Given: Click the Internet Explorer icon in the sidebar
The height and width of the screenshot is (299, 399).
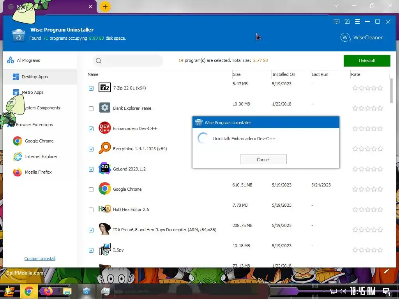Looking at the screenshot, I should 18,157.
